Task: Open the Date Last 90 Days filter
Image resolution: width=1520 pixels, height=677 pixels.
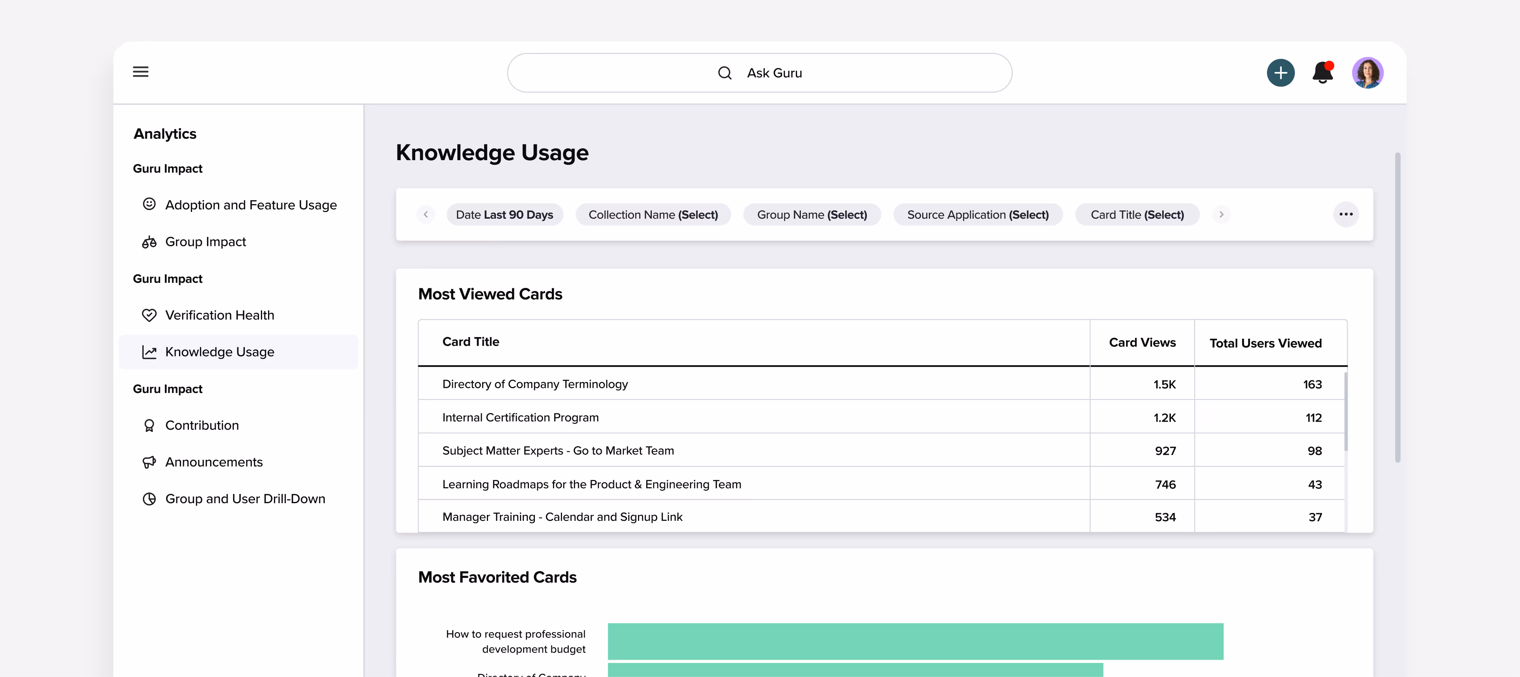Action: [505, 215]
